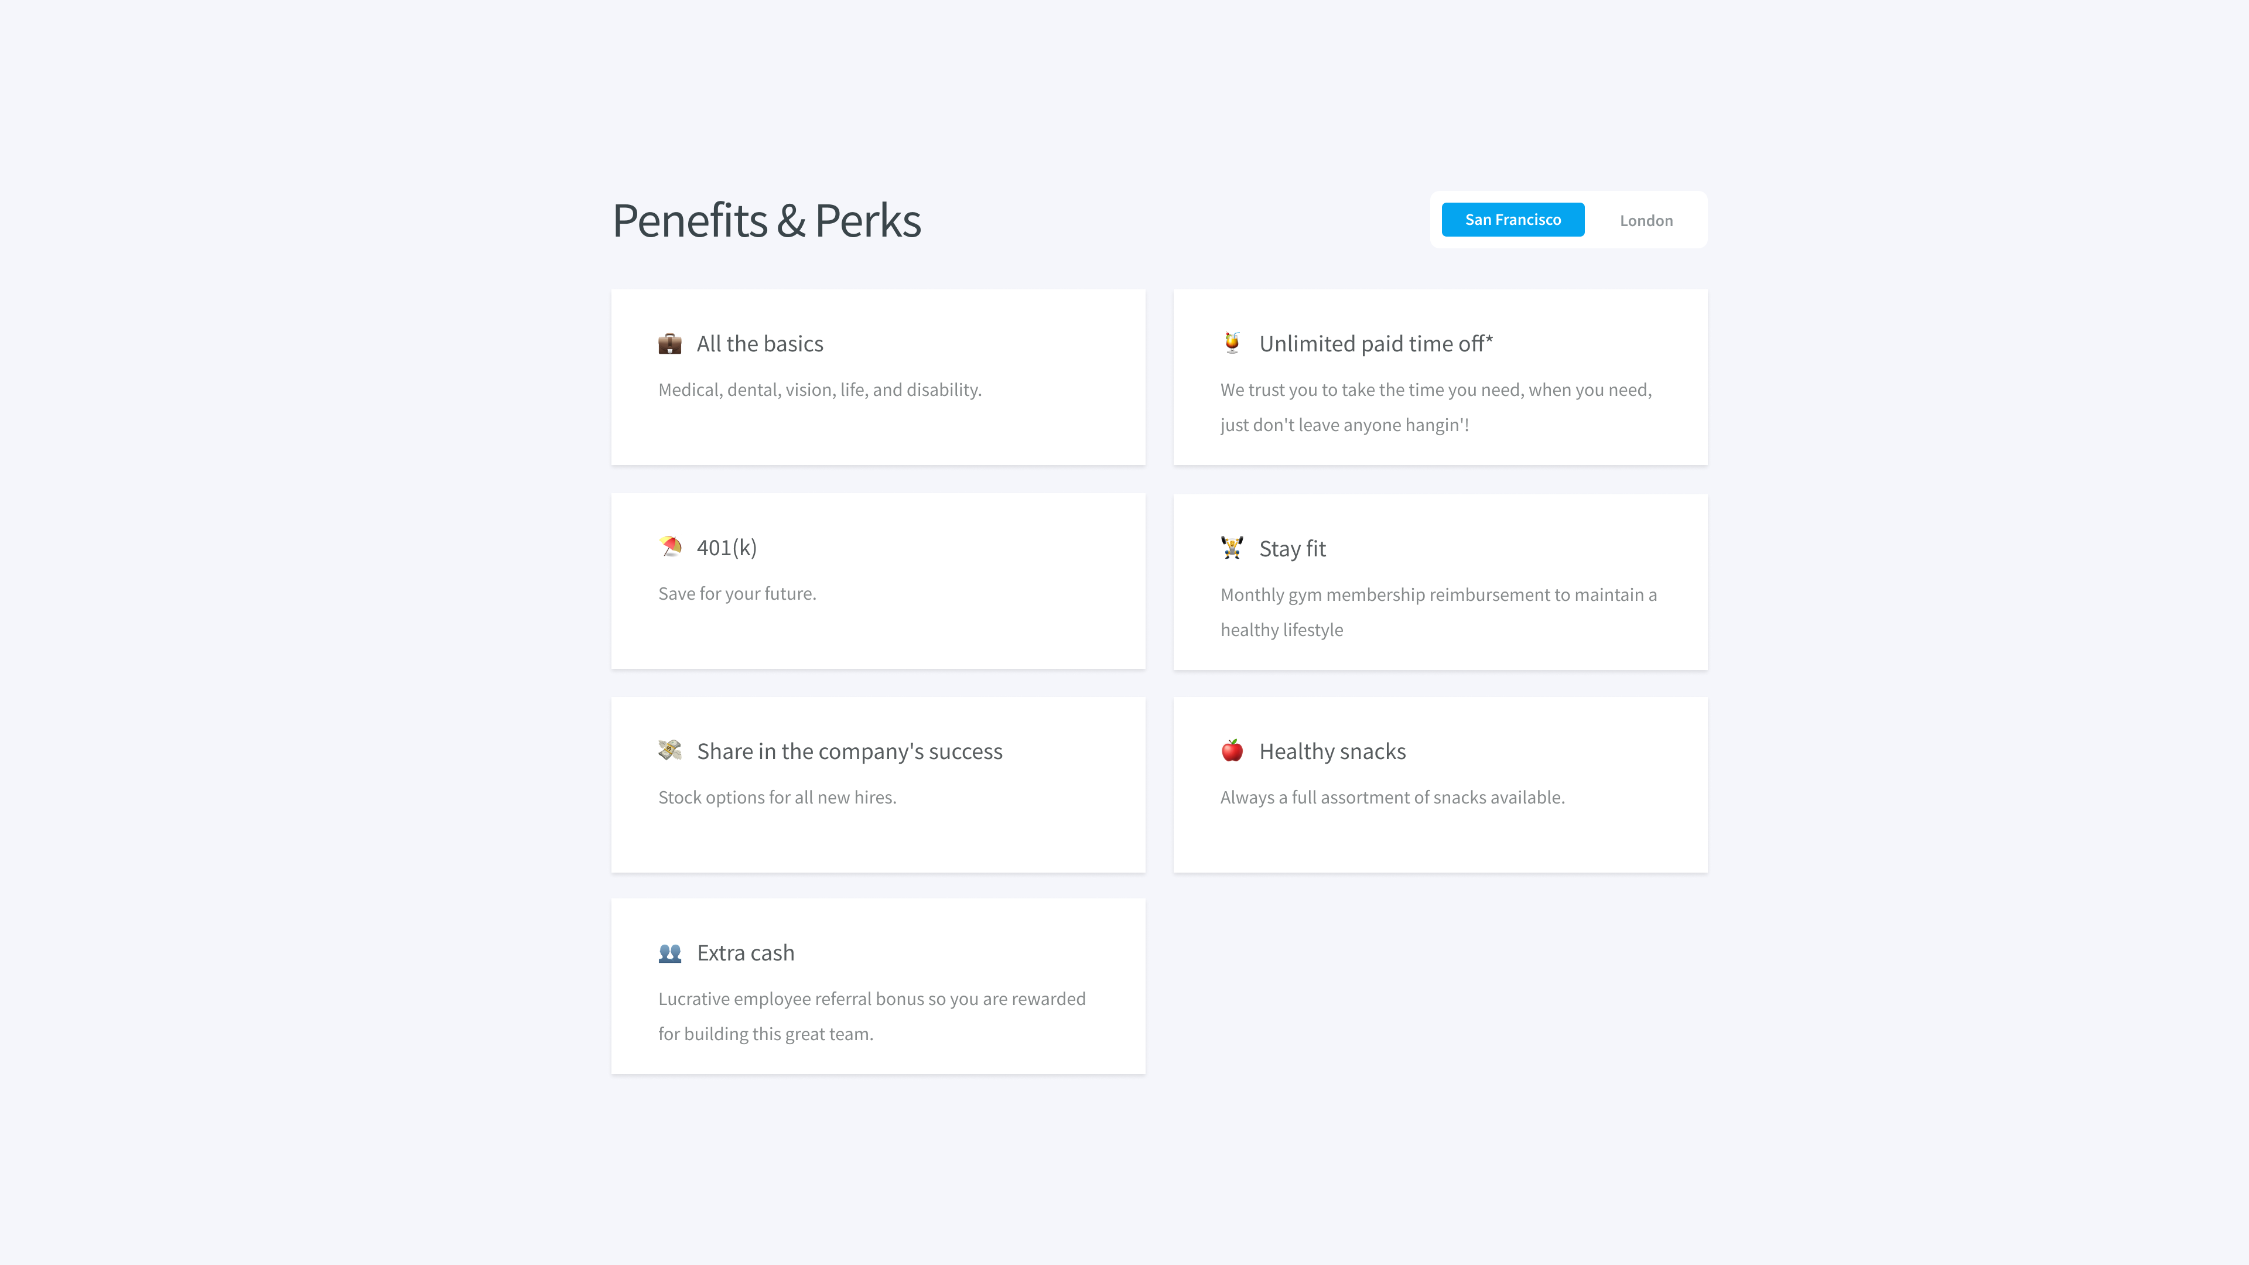
Task: Click the tropical drink icon for paid time off
Action: pos(1232,343)
